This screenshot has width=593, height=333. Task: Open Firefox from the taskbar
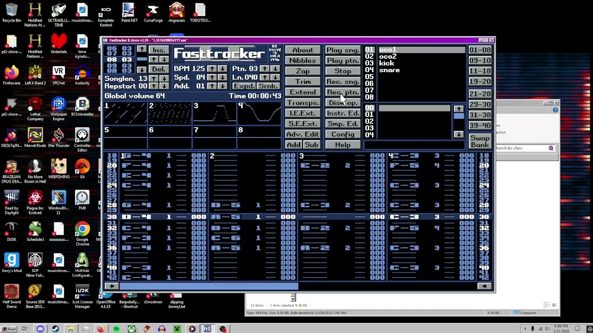101,329
